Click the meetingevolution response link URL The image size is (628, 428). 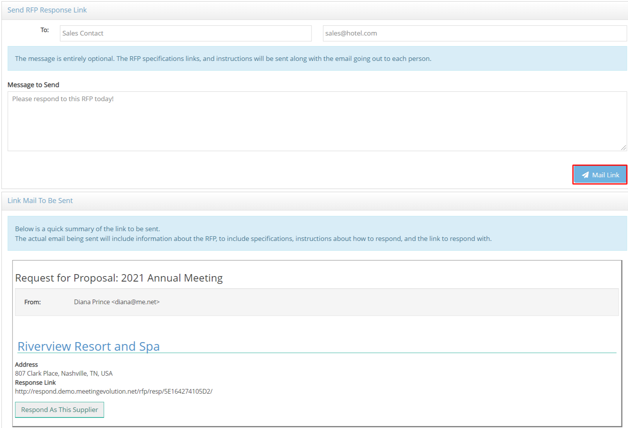coord(114,391)
